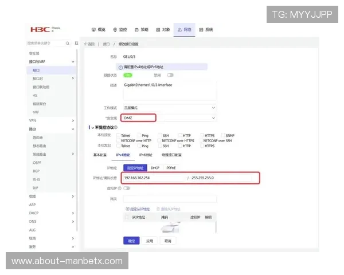Switch to the 物理接口配置 tab
Image resolution: width=344 pixels, height=275 pixels.
point(171,155)
